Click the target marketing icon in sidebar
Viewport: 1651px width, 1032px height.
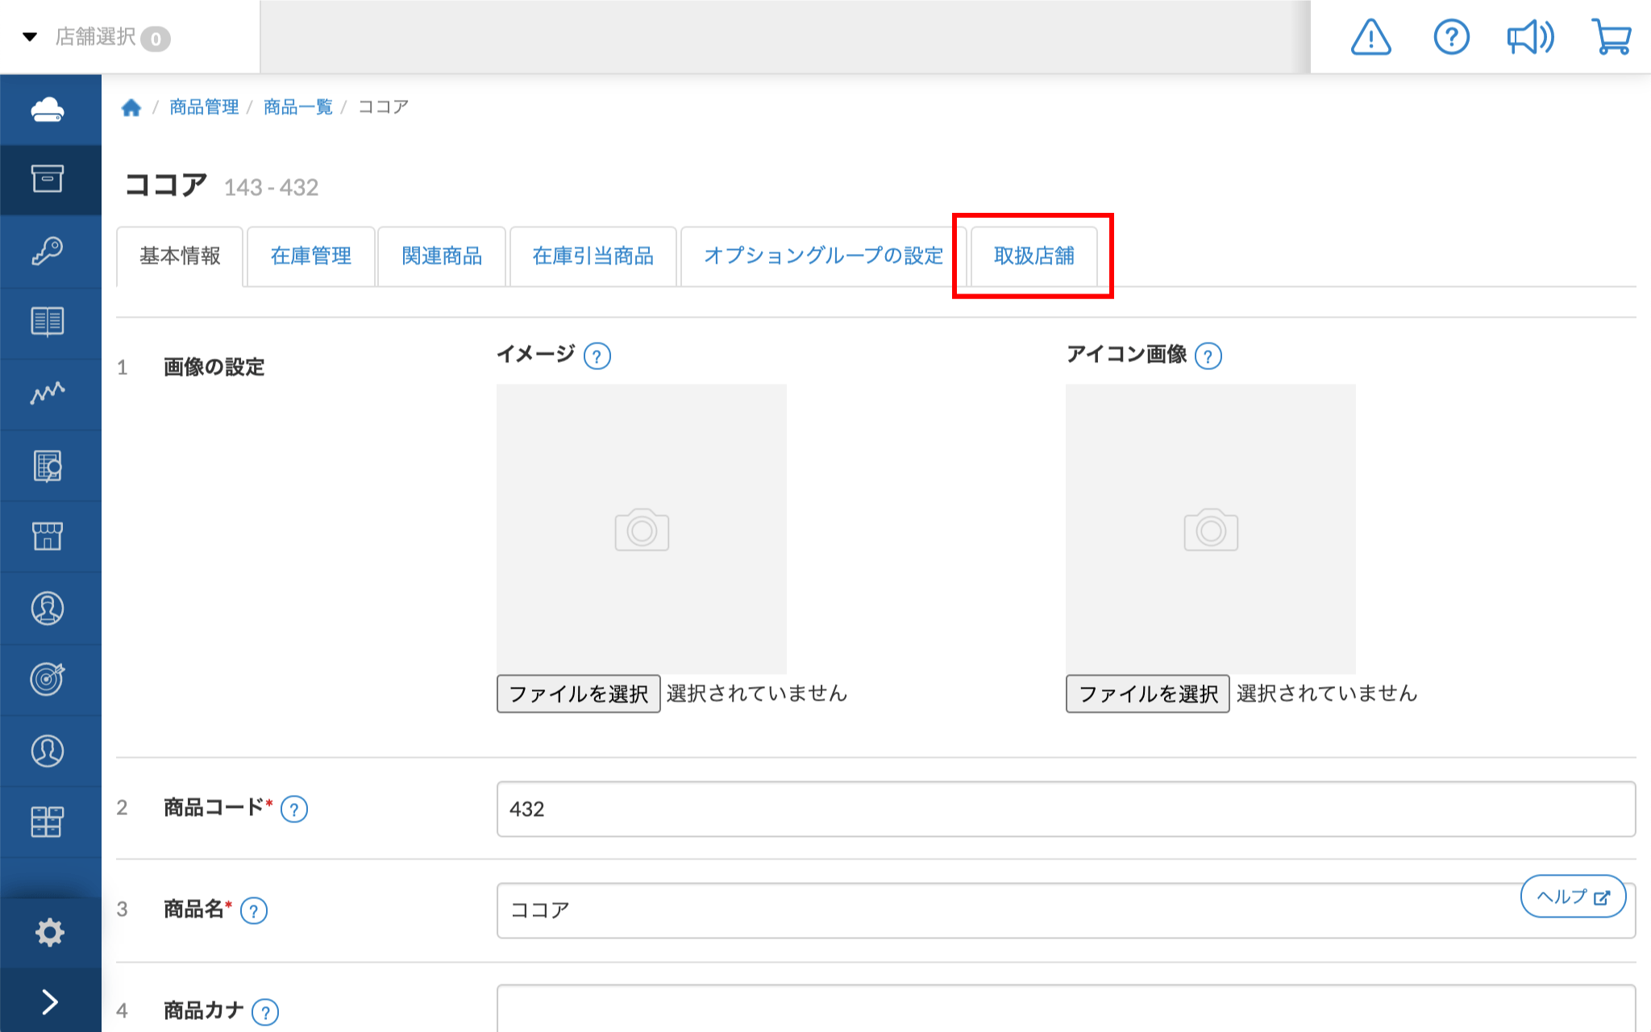(x=48, y=679)
